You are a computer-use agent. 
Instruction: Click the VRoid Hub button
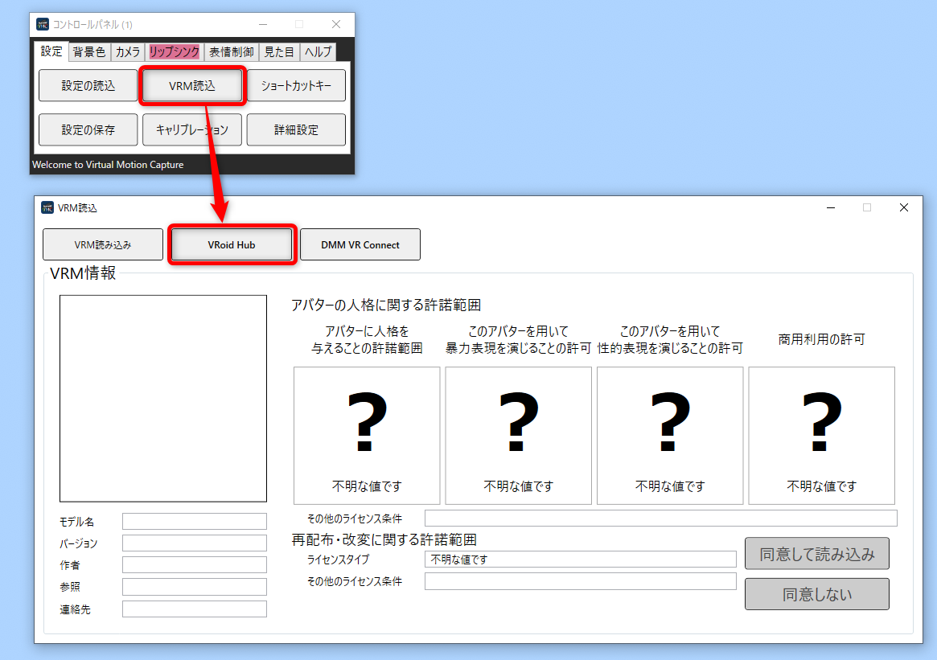point(232,244)
